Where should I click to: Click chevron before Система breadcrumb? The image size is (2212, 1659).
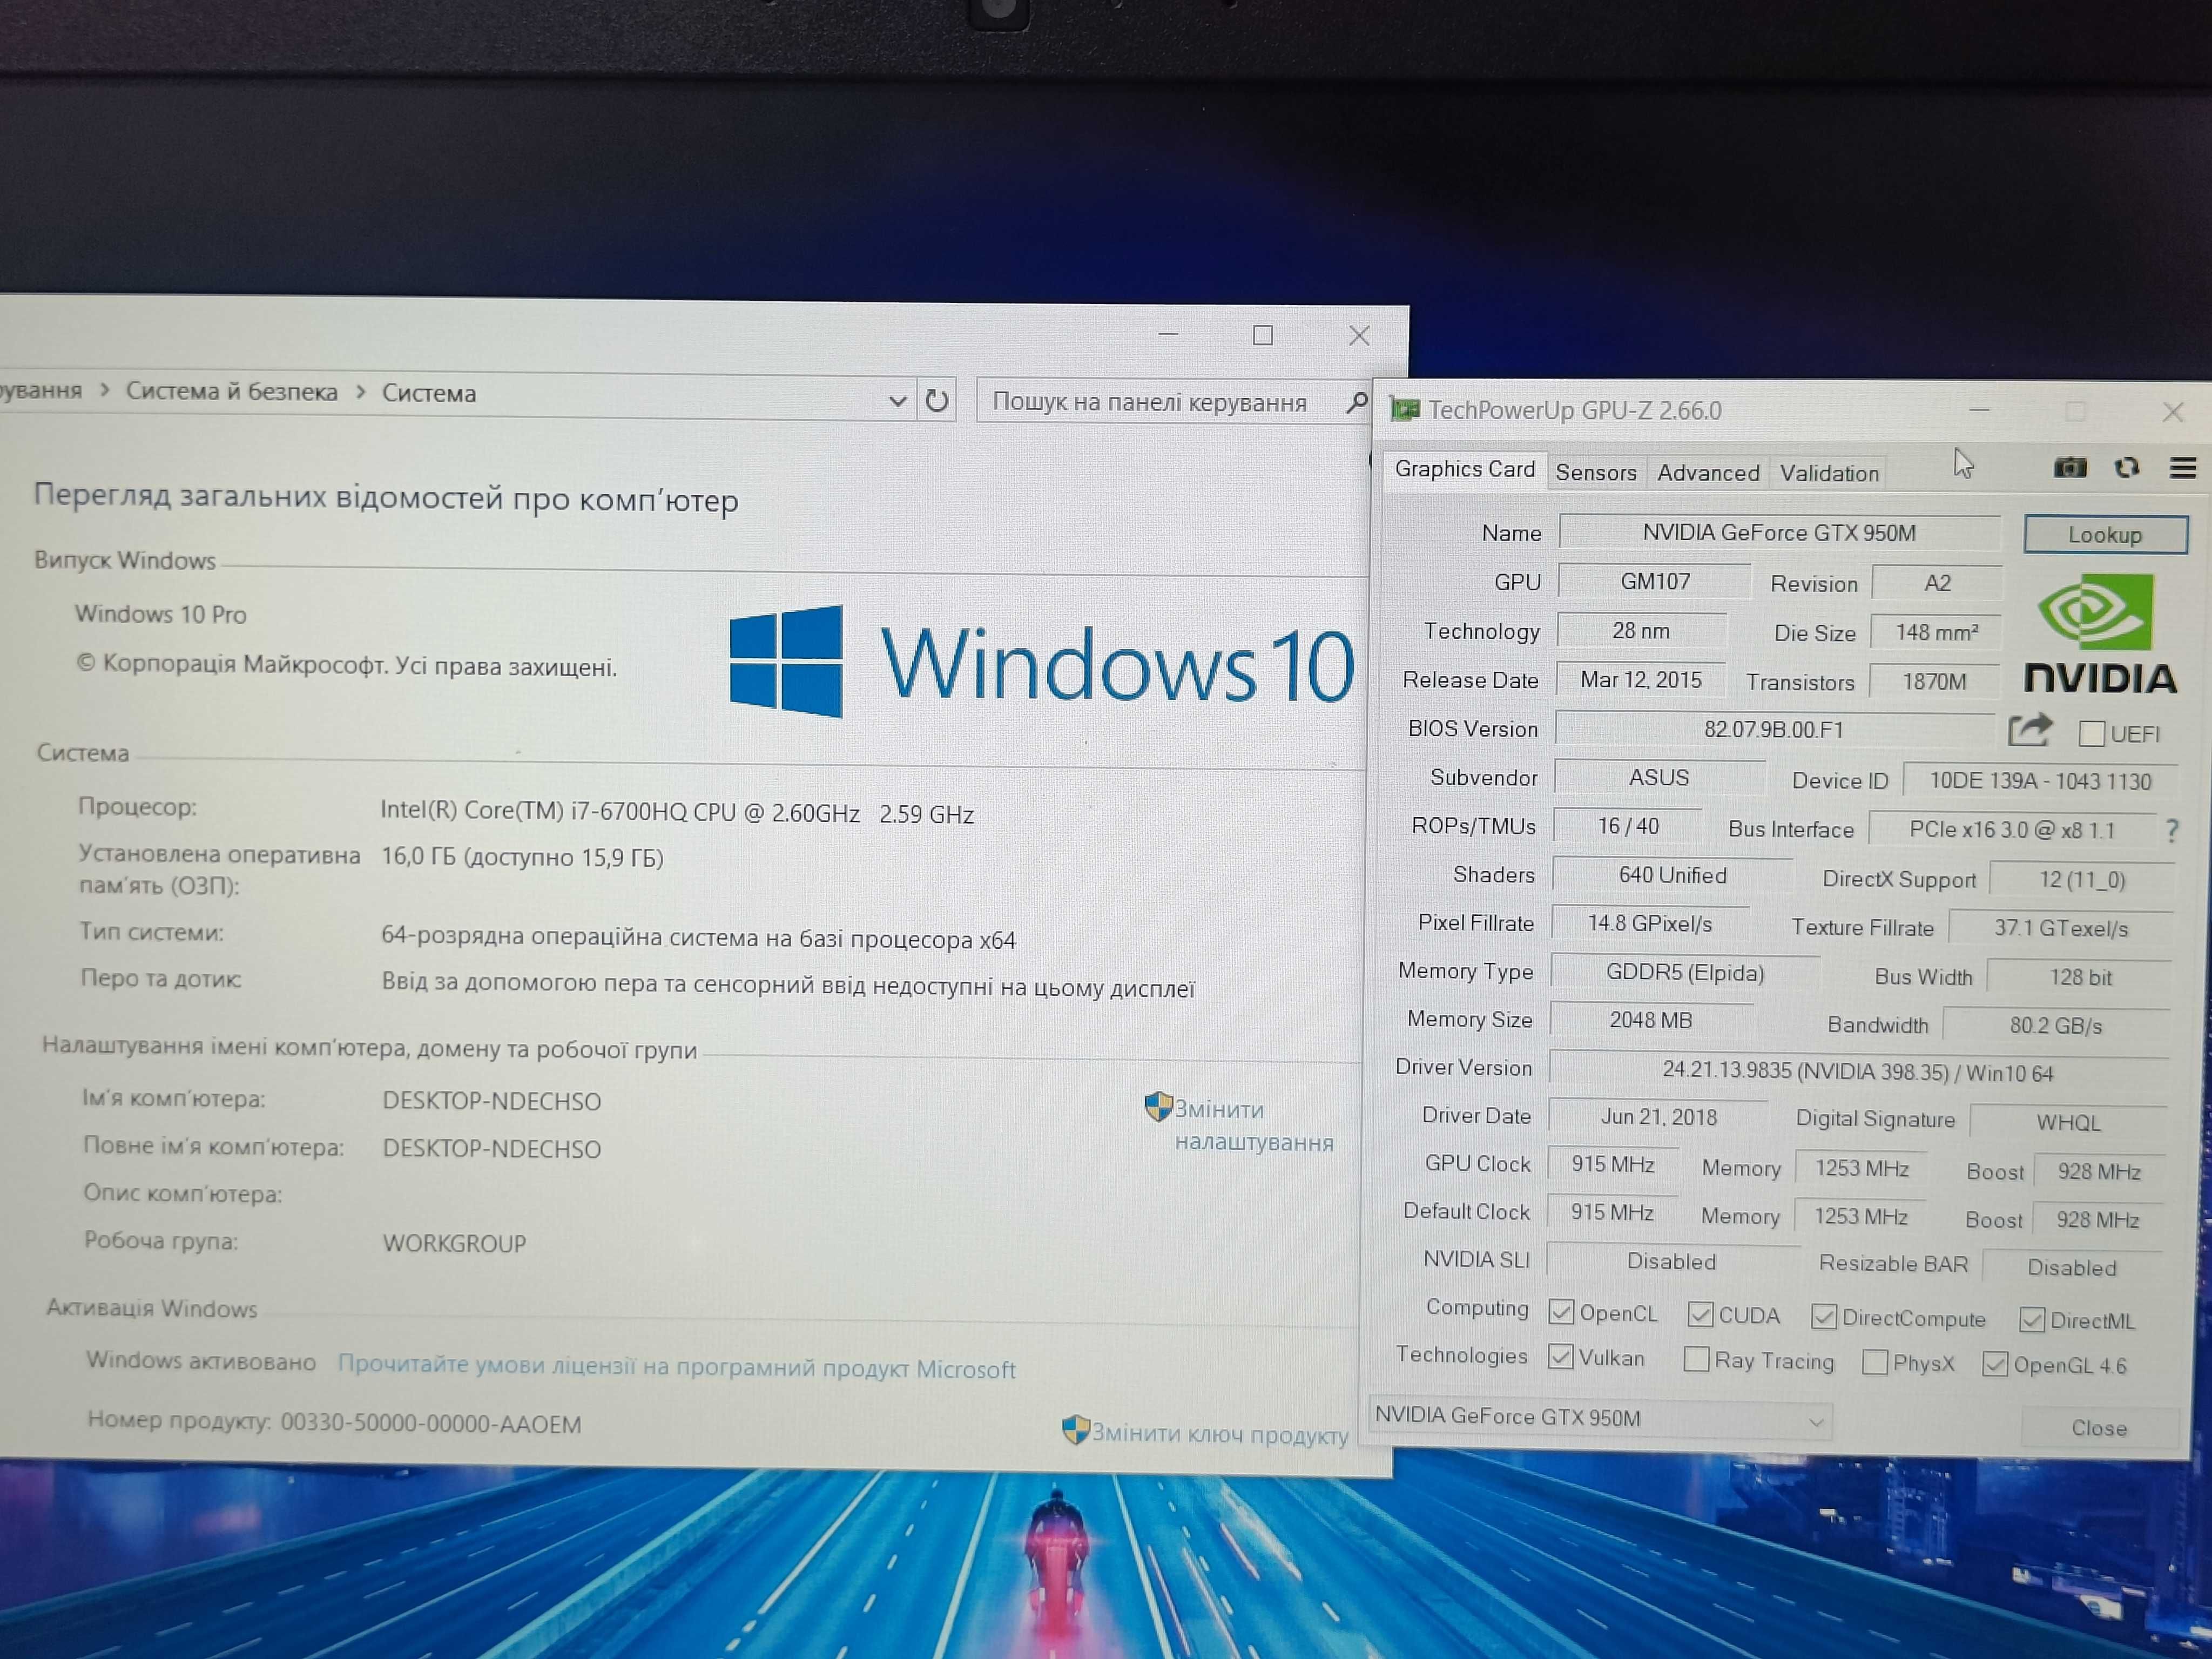pos(361,392)
